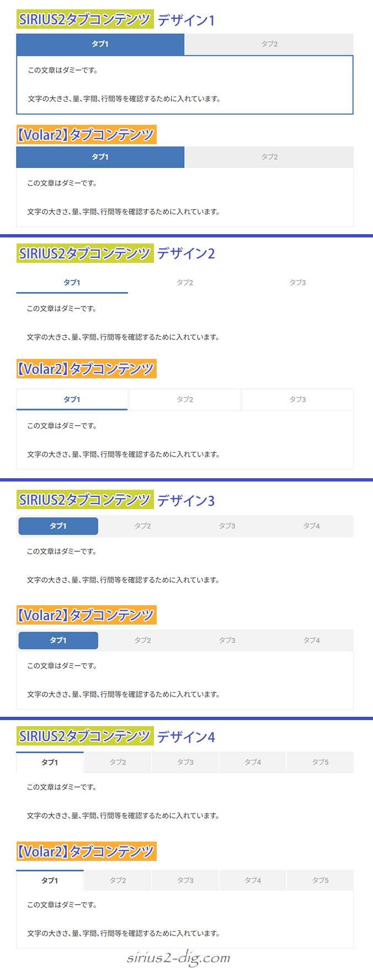
Task: Choose タブ1 in Volar2 bordered tabs below デザイン2
Action: pos(72,399)
